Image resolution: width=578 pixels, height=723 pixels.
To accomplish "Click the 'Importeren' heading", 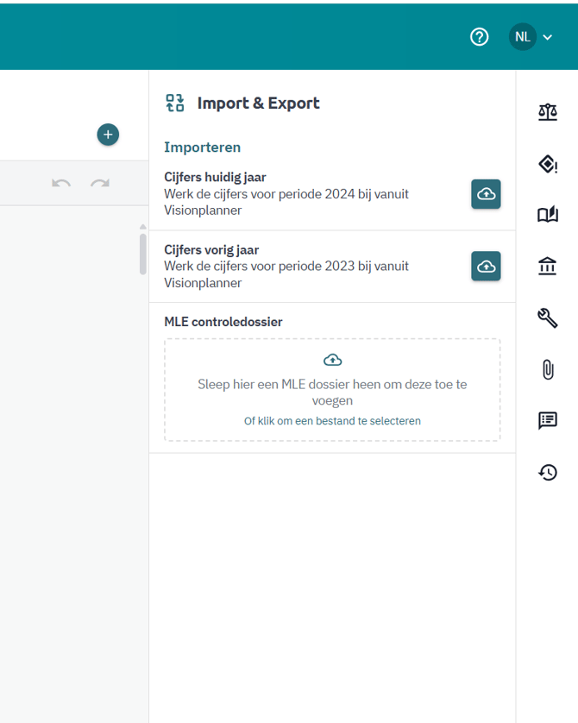I will 203,148.
